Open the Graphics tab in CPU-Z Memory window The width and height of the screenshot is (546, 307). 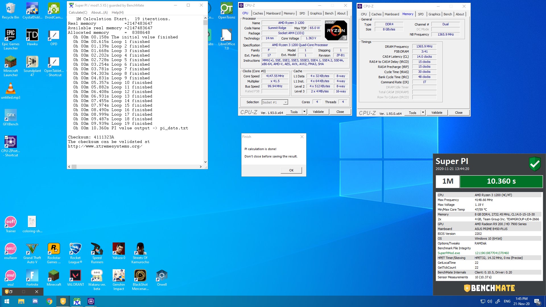[434, 14]
